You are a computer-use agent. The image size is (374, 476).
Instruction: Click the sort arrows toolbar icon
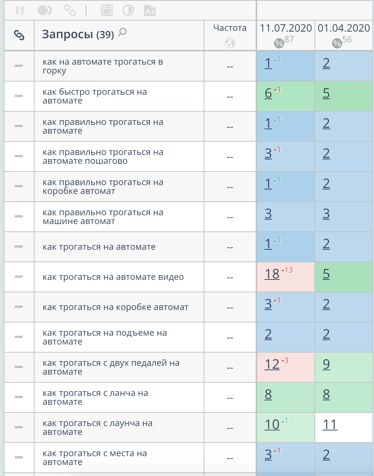(20, 10)
